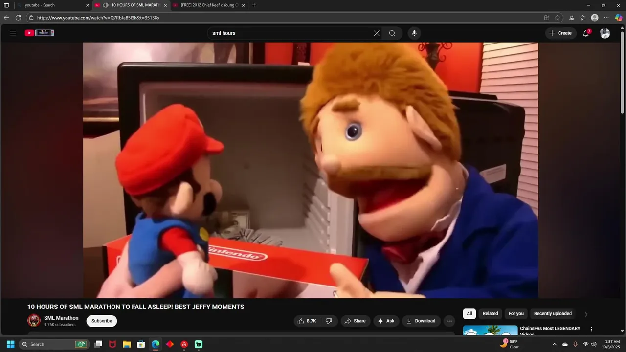Select the 'Related' filter chip
This screenshot has height=352, width=626.
click(x=490, y=314)
